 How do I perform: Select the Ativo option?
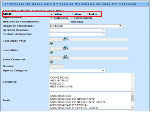[52, 14]
